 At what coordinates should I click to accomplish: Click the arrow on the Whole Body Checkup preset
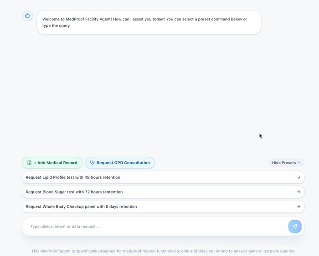298,206
